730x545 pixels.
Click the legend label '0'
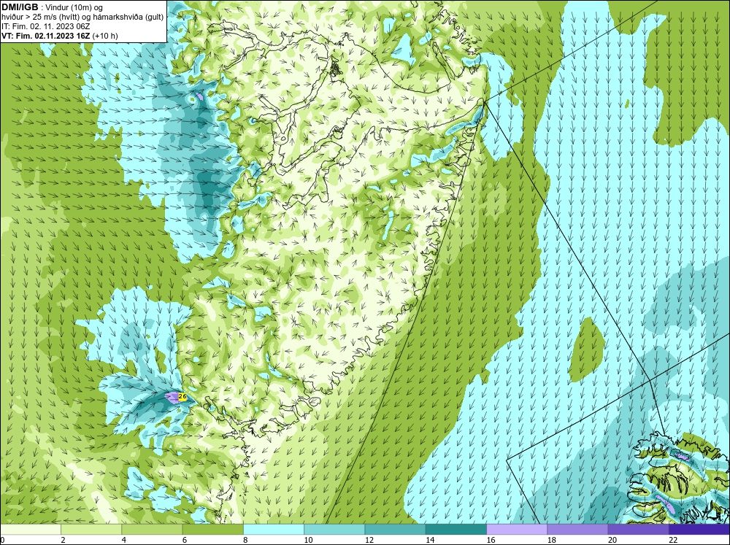pos(2,540)
